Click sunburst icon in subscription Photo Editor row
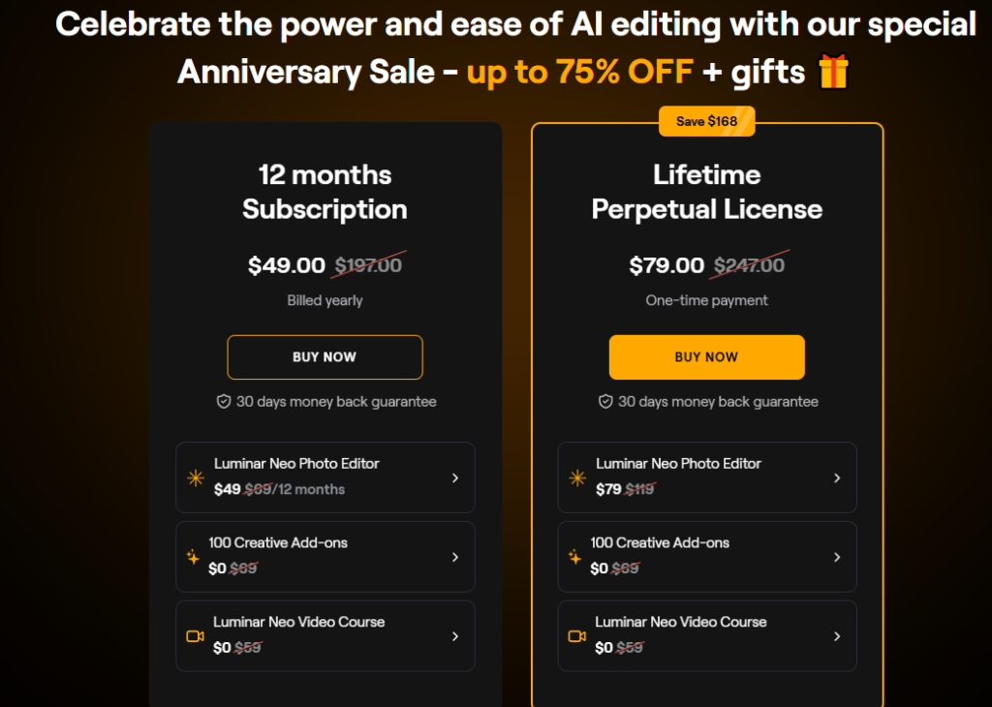 coord(196,477)
